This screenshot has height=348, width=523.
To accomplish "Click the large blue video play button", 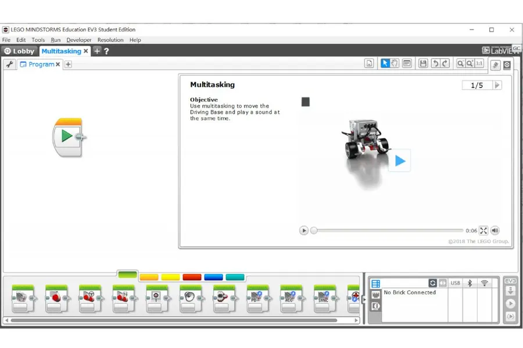I will point(400,161).
